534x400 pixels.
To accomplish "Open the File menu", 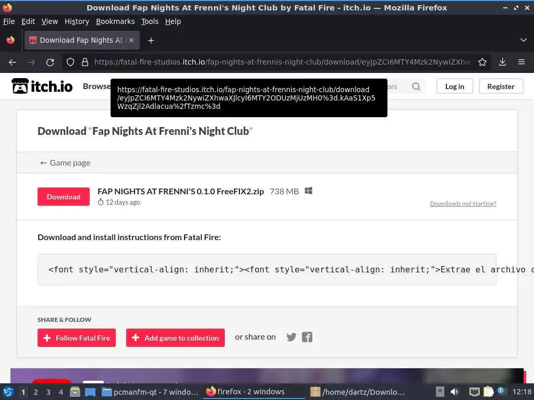I will (x=9, y=21).
